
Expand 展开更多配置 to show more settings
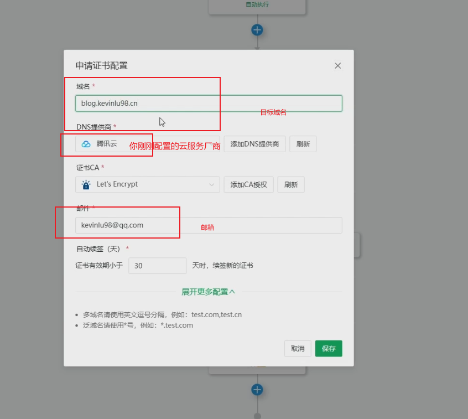209,292
